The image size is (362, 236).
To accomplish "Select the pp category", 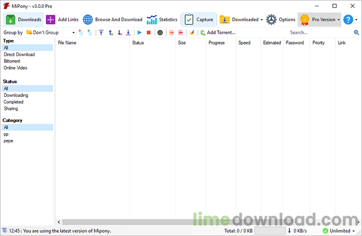I will coord(6,134).
